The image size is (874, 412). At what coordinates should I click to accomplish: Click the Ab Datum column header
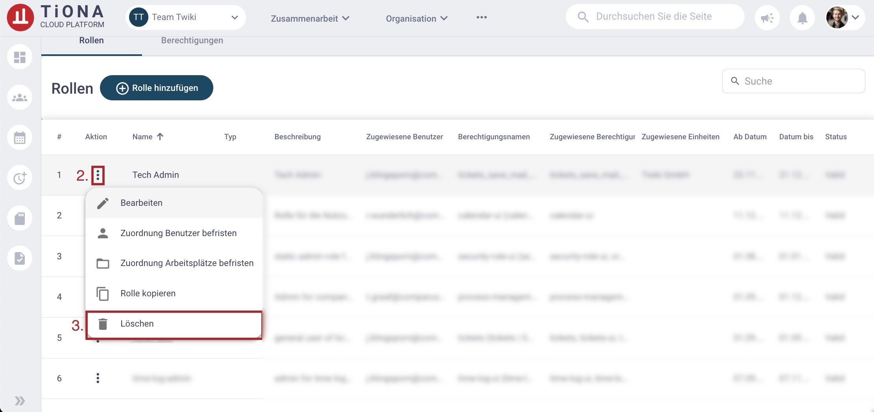pos(750,137)
